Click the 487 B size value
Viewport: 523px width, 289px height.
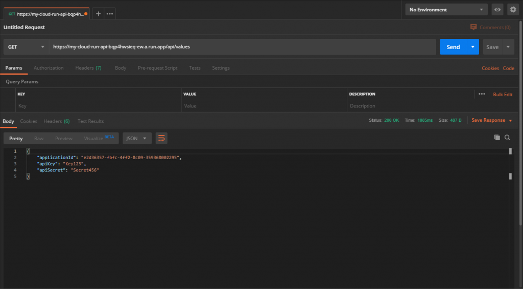[456, 120]
